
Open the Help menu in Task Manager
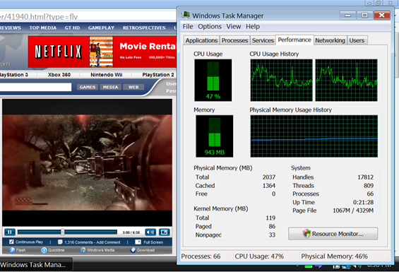click(x=253, y=26)
